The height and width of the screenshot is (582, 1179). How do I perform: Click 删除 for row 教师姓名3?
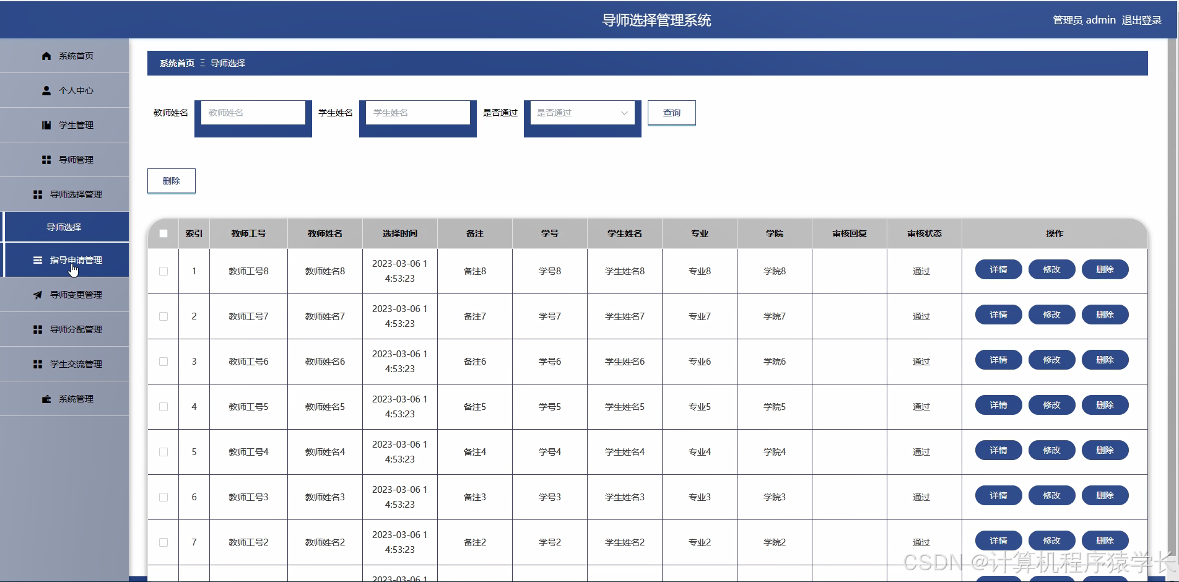pos(1105,495)
